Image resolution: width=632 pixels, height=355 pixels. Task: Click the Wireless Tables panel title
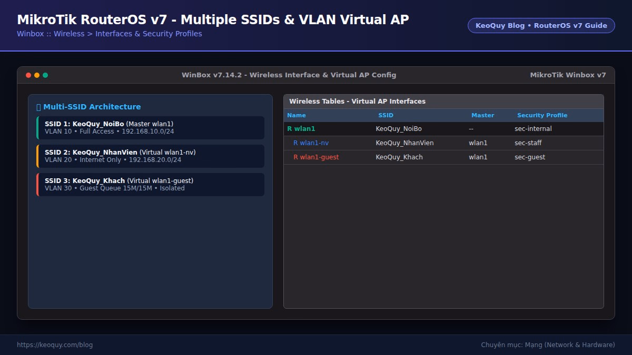tap(357, 102)
